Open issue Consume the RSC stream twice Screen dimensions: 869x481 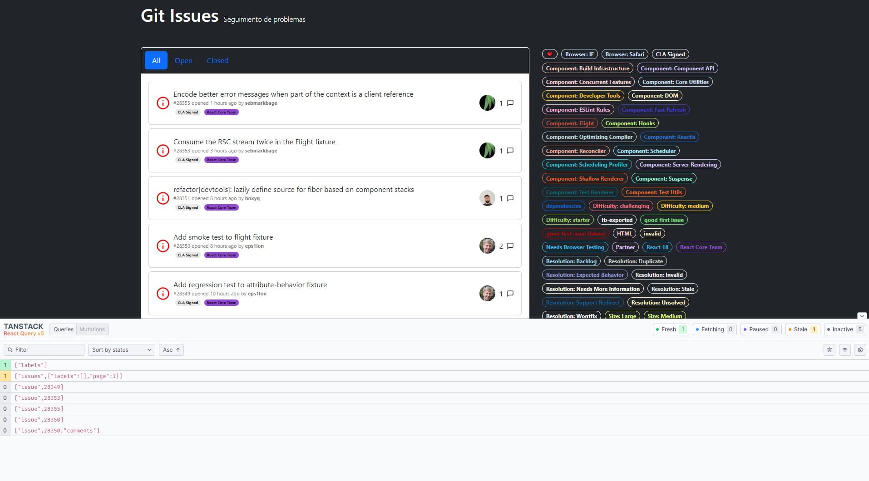pos(254,142)
